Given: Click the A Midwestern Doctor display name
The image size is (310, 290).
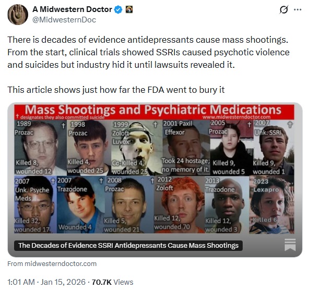Looking at the screenshot, I should pyautogui.click(x=72, y=9).
